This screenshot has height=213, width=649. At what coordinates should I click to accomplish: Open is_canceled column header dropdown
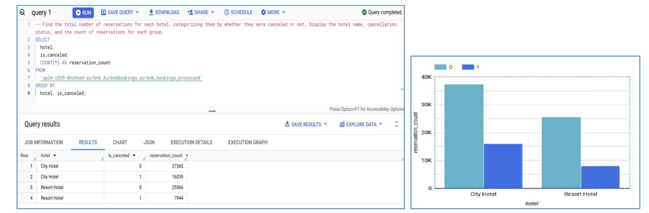pyautogui.click(x=134, y=155)
